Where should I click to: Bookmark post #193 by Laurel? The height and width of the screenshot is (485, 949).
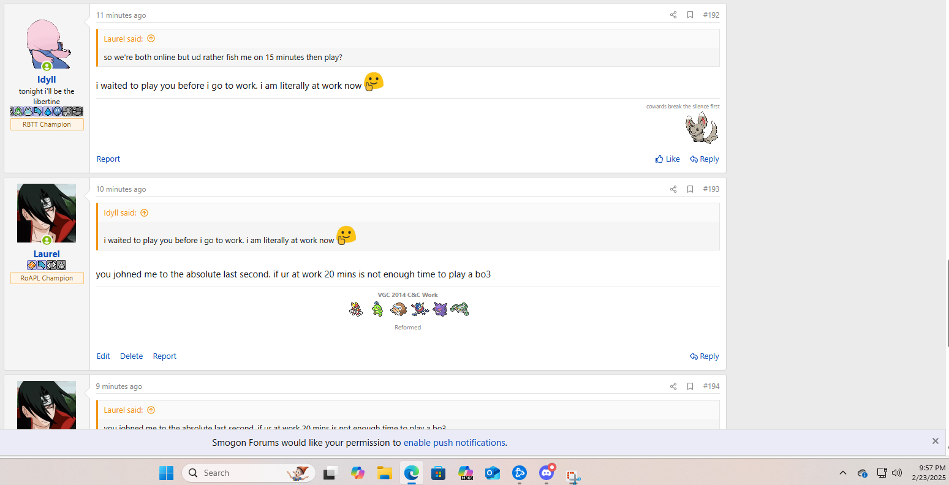tap(690, 189)
